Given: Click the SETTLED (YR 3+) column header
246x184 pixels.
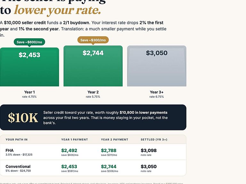Looking at the screenshot, I should click(154, 140).
